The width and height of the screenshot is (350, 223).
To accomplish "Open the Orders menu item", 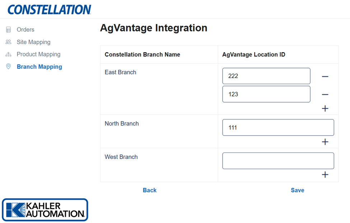I will [x=25, y=30].
